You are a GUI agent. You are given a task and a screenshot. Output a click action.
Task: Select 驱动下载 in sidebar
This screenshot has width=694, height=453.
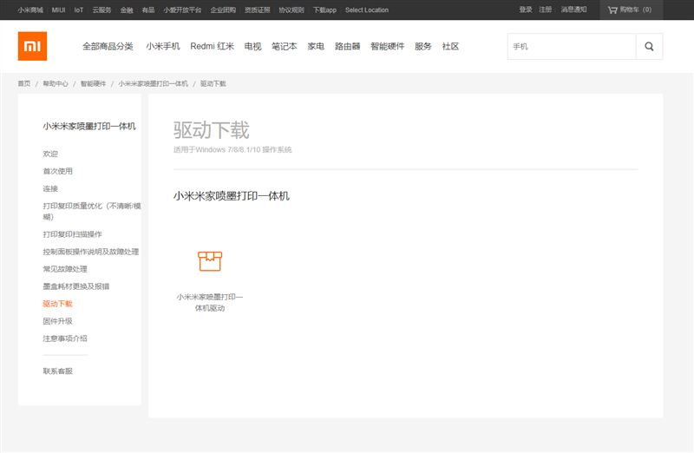[x=57, y=304]
